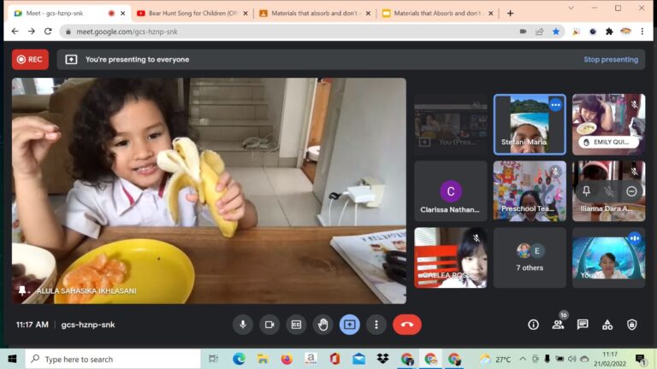Open host controls shield icon
The width and height of the screenshot is (657, 369).
632,325
